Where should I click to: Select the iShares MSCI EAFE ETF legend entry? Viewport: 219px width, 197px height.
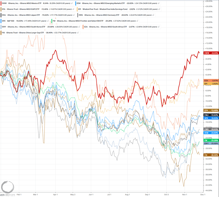click(38, 9)
